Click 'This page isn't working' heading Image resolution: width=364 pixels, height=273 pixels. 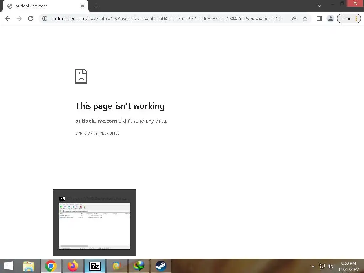(x=120, y=106)
